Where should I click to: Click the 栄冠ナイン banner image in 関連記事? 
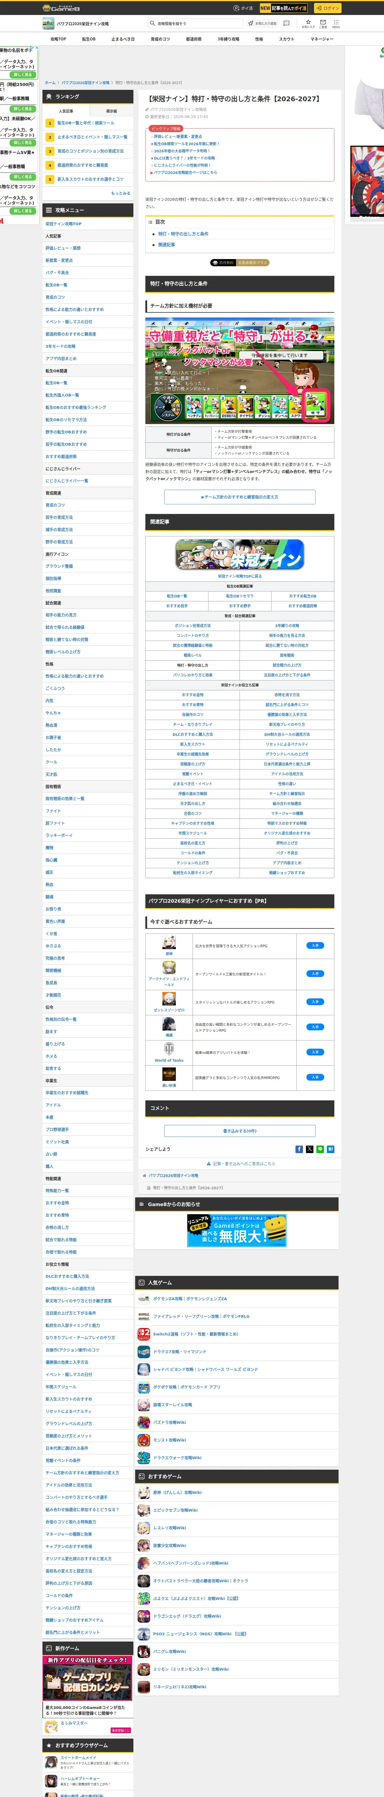[240, 555]
